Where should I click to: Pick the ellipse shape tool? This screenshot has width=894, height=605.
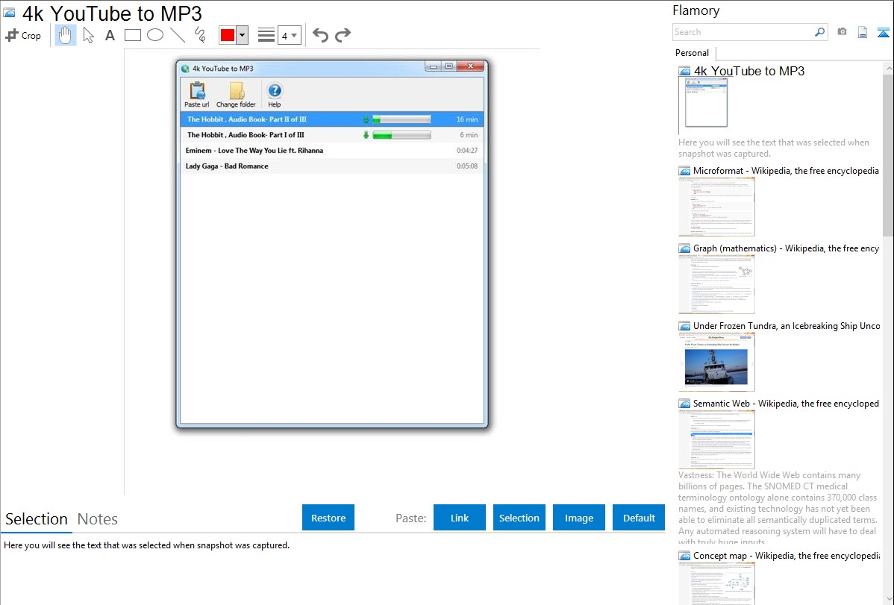point(155,35)
